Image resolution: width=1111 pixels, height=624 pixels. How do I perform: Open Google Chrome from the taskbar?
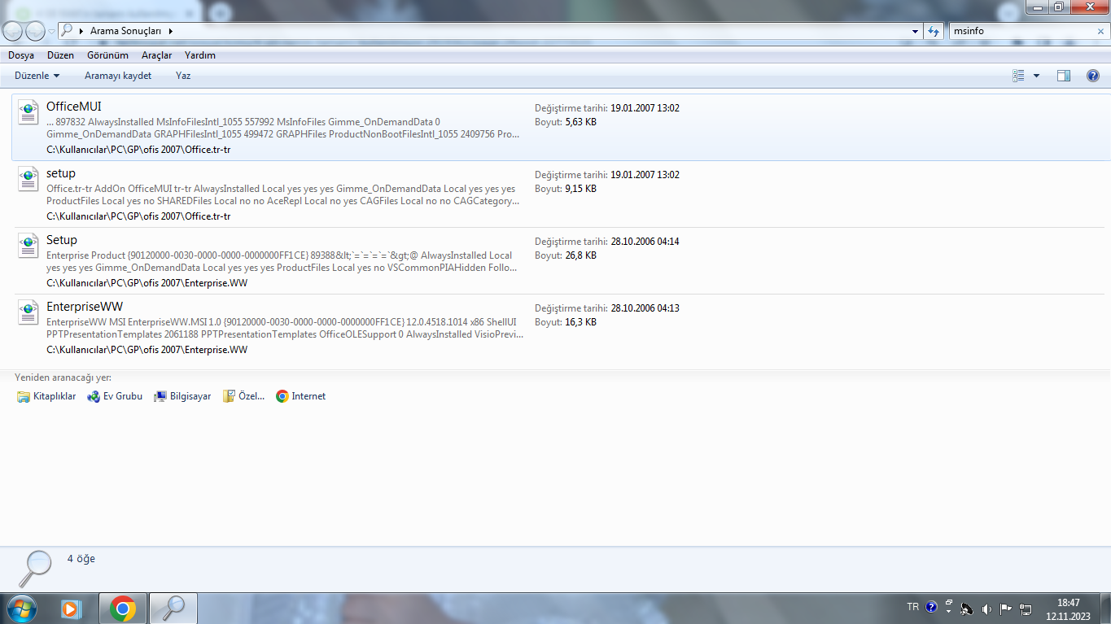point(123,608)
